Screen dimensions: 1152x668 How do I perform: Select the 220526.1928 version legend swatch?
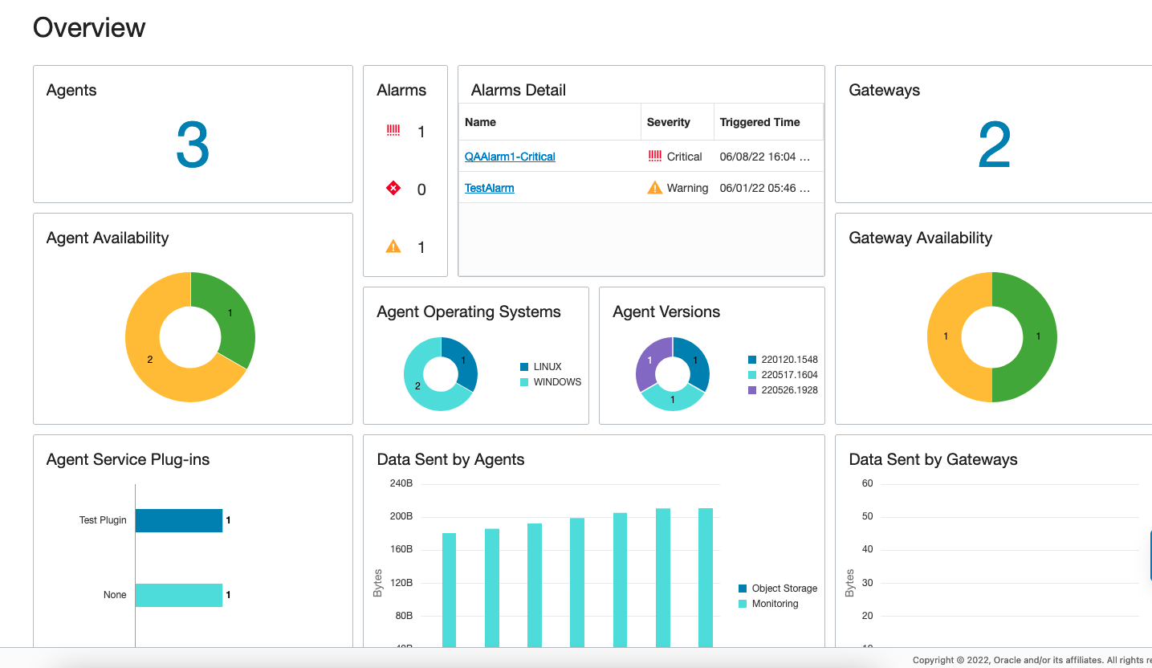pyautogui.click(x=752, y=390)
